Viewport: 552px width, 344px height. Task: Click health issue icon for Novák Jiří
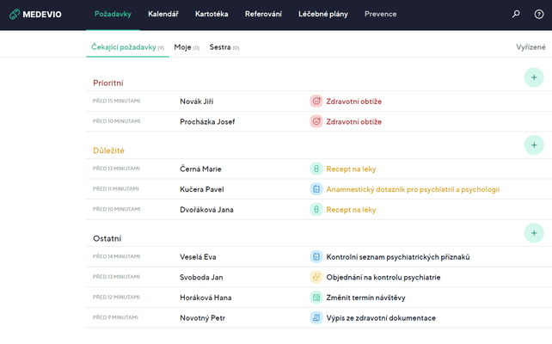tap(316, 101)
